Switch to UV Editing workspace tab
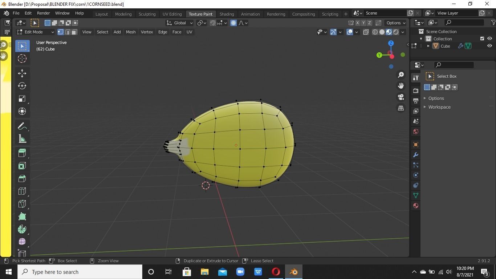This screenshot has height=279, width=496. 172,14
